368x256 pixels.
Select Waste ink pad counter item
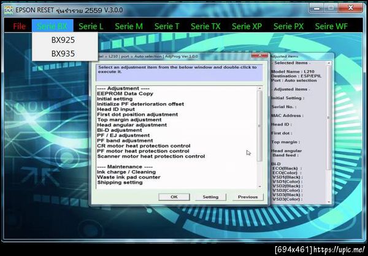(x=129, y=177)
